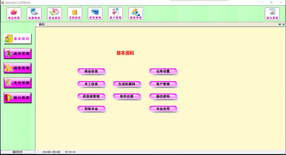Select 库存管理 sidebar section
The height and width of the screenshot is (155, 286).
tap(18, 83)
